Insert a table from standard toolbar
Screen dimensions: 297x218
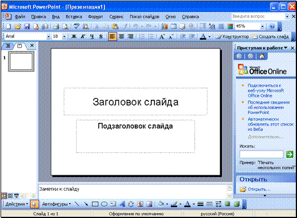pos(173,27)
